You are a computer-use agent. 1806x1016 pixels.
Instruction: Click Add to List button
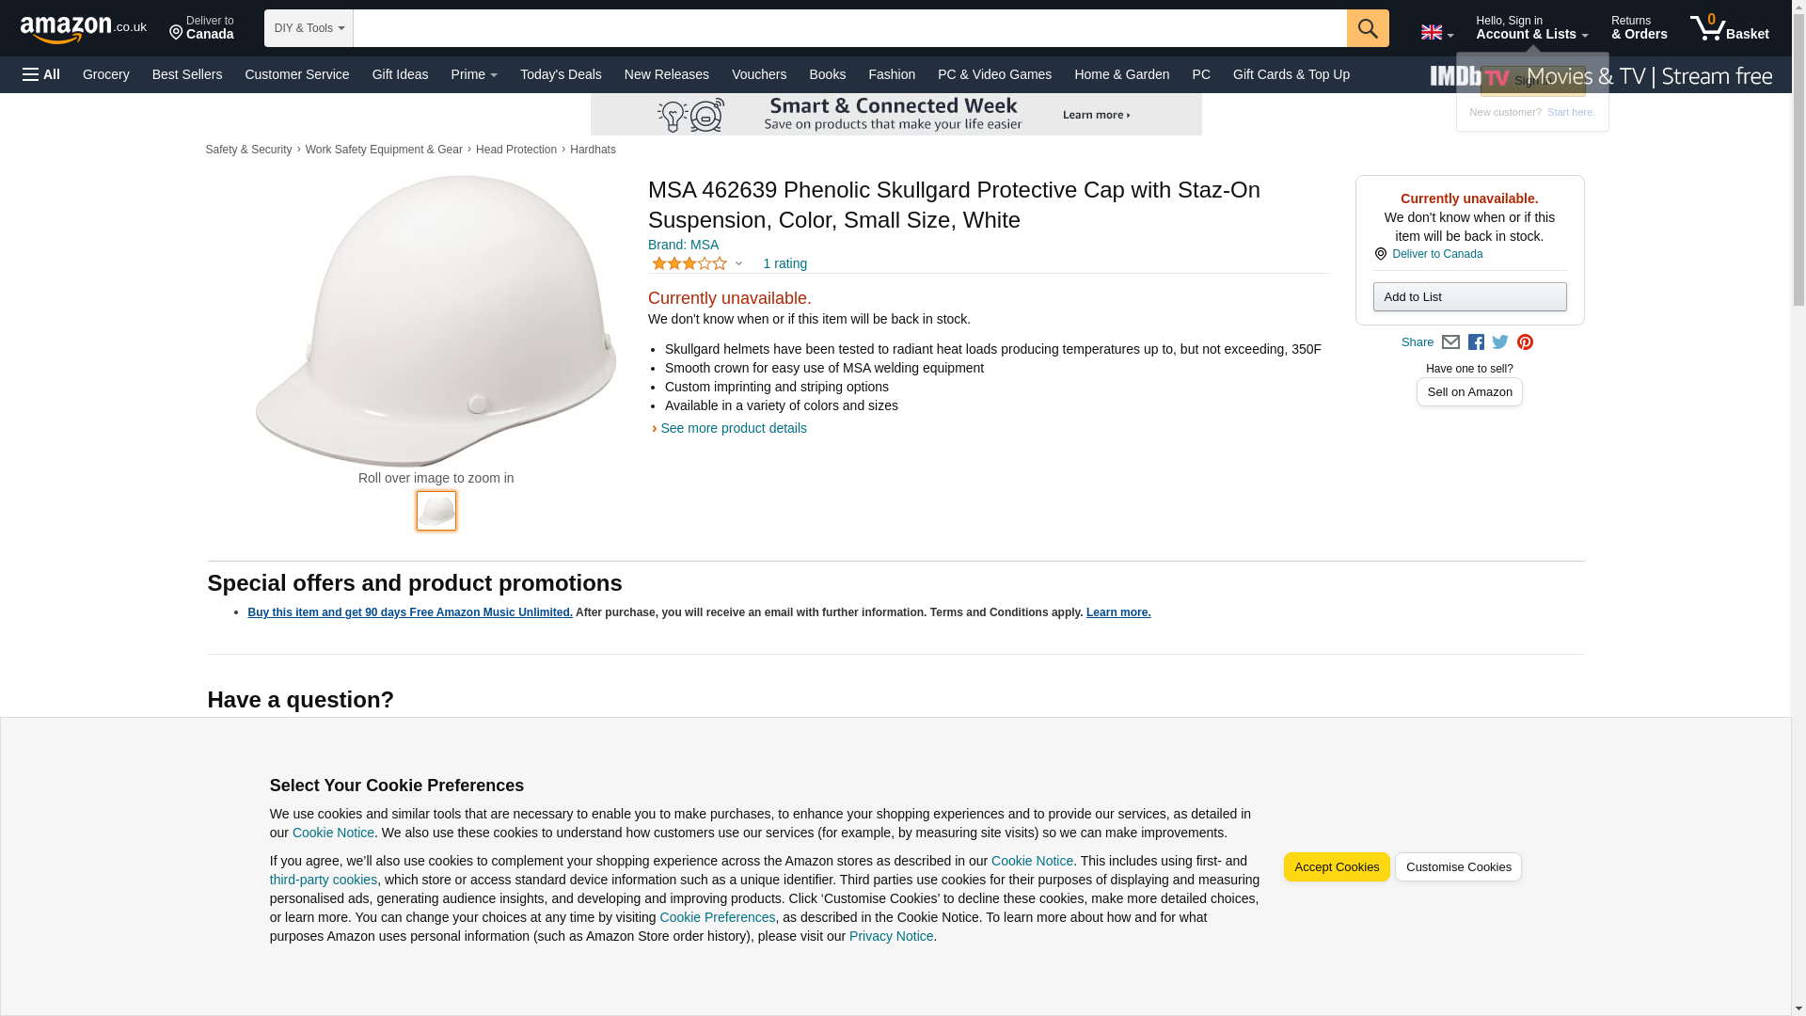coord(1469,297)
